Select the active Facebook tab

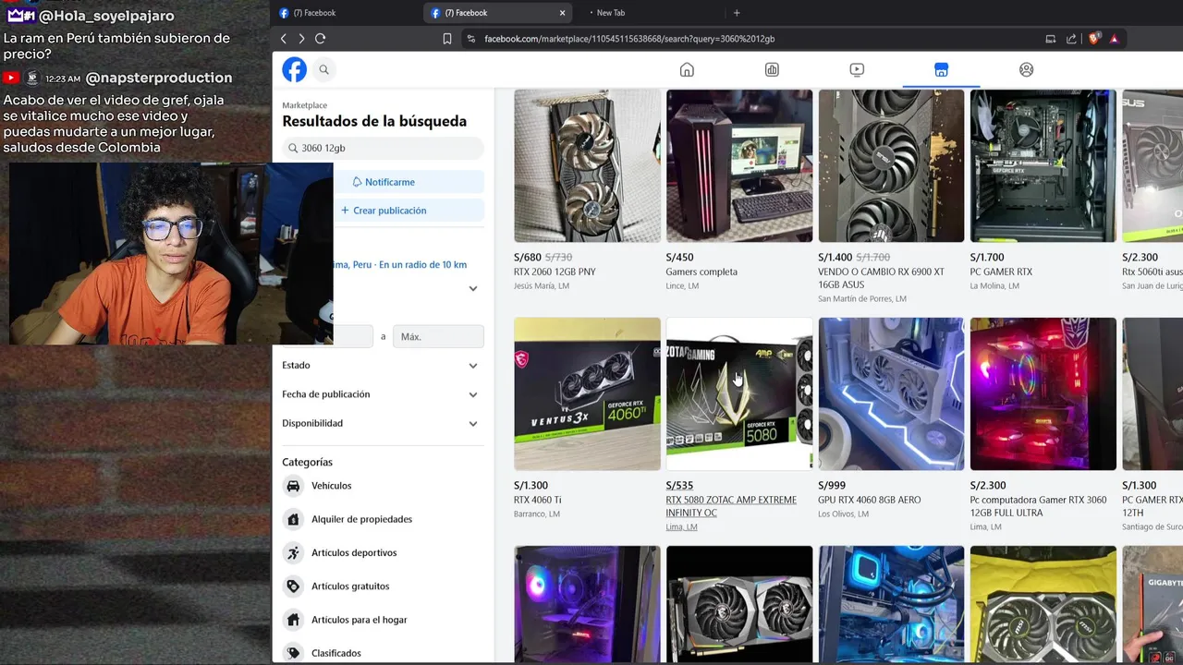click(x=499, y=13)
